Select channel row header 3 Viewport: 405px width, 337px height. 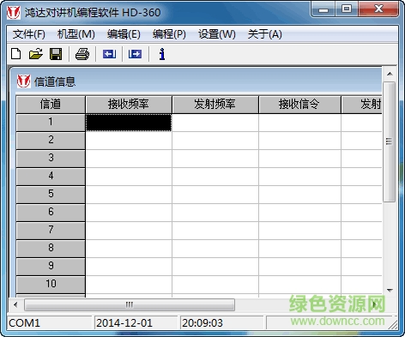pyautogui.click(x=51, y=159)
